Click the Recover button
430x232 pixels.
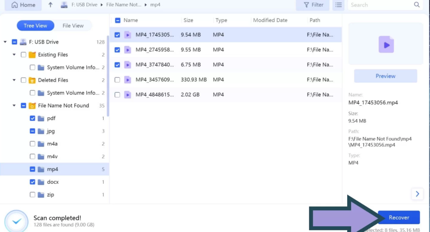399,217
